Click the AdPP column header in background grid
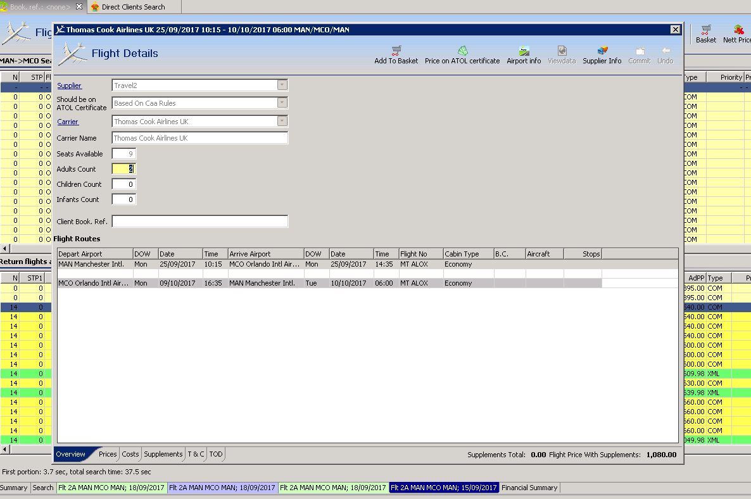 pyautogui.click(x=695, y=278)
